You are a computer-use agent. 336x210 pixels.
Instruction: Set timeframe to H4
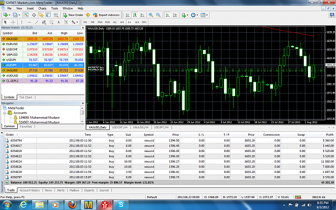(x=122, y=22)
